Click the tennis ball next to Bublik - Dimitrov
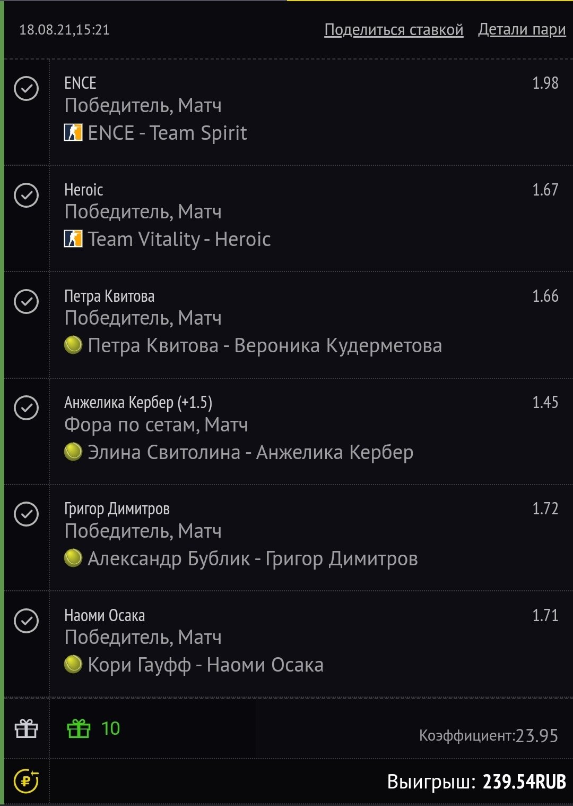 73,558
